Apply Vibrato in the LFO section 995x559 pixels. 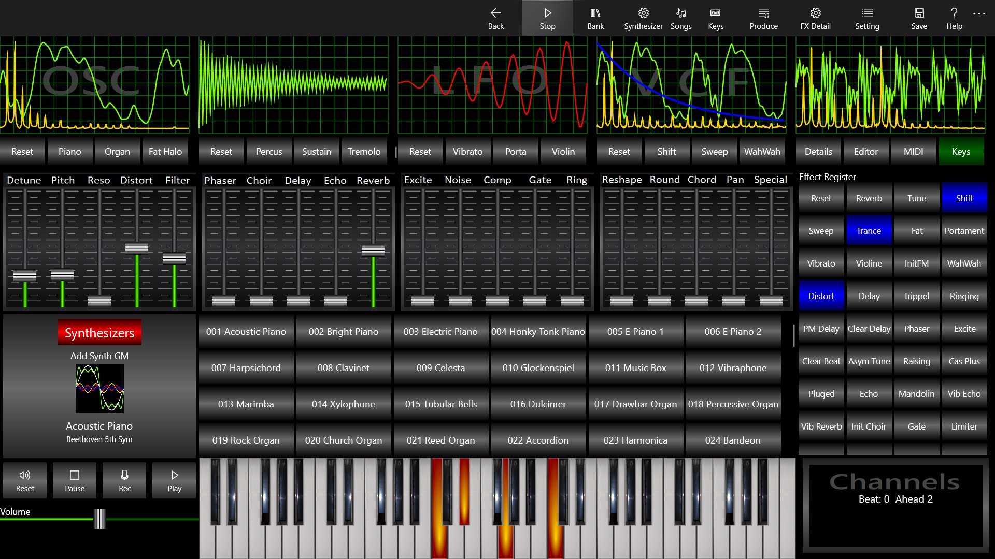tap(467, 151)
